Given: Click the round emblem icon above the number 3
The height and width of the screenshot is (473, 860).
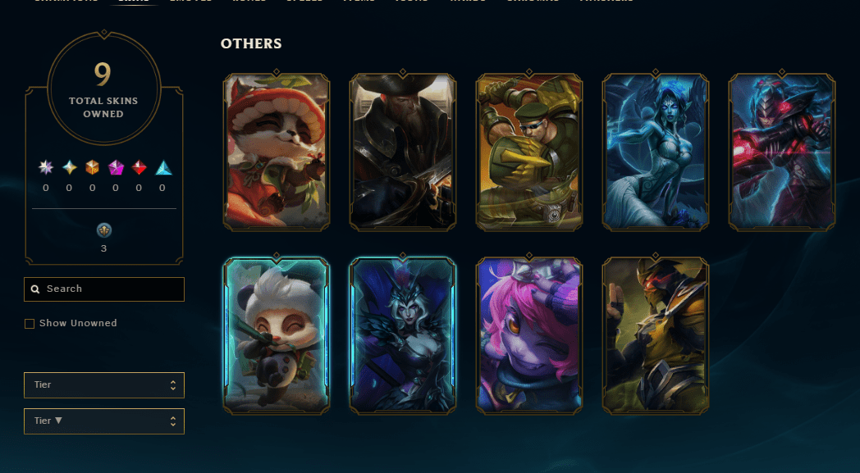Looking at the screenshot, I should pos(104,230).
